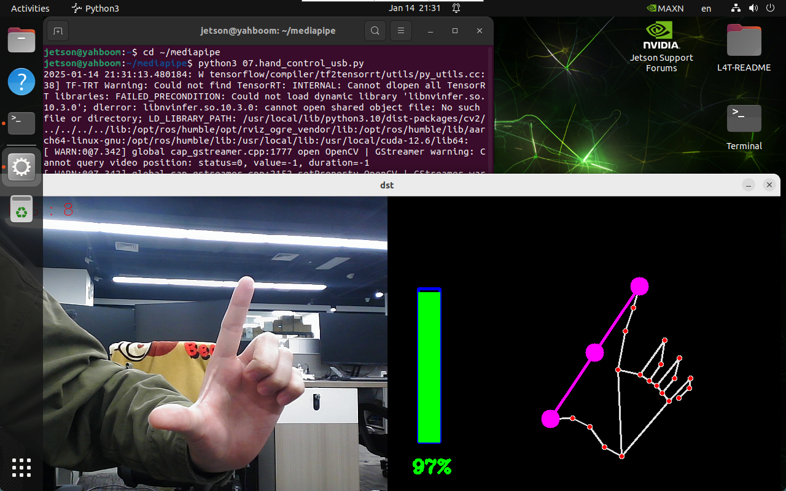Open the "en" input source menu
Screen dimensions: 786x491
(706, 9)
